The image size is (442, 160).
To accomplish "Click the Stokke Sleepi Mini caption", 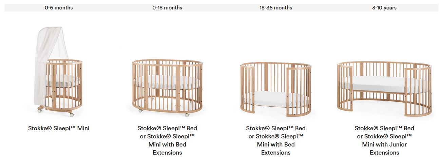I will (59, 128).
